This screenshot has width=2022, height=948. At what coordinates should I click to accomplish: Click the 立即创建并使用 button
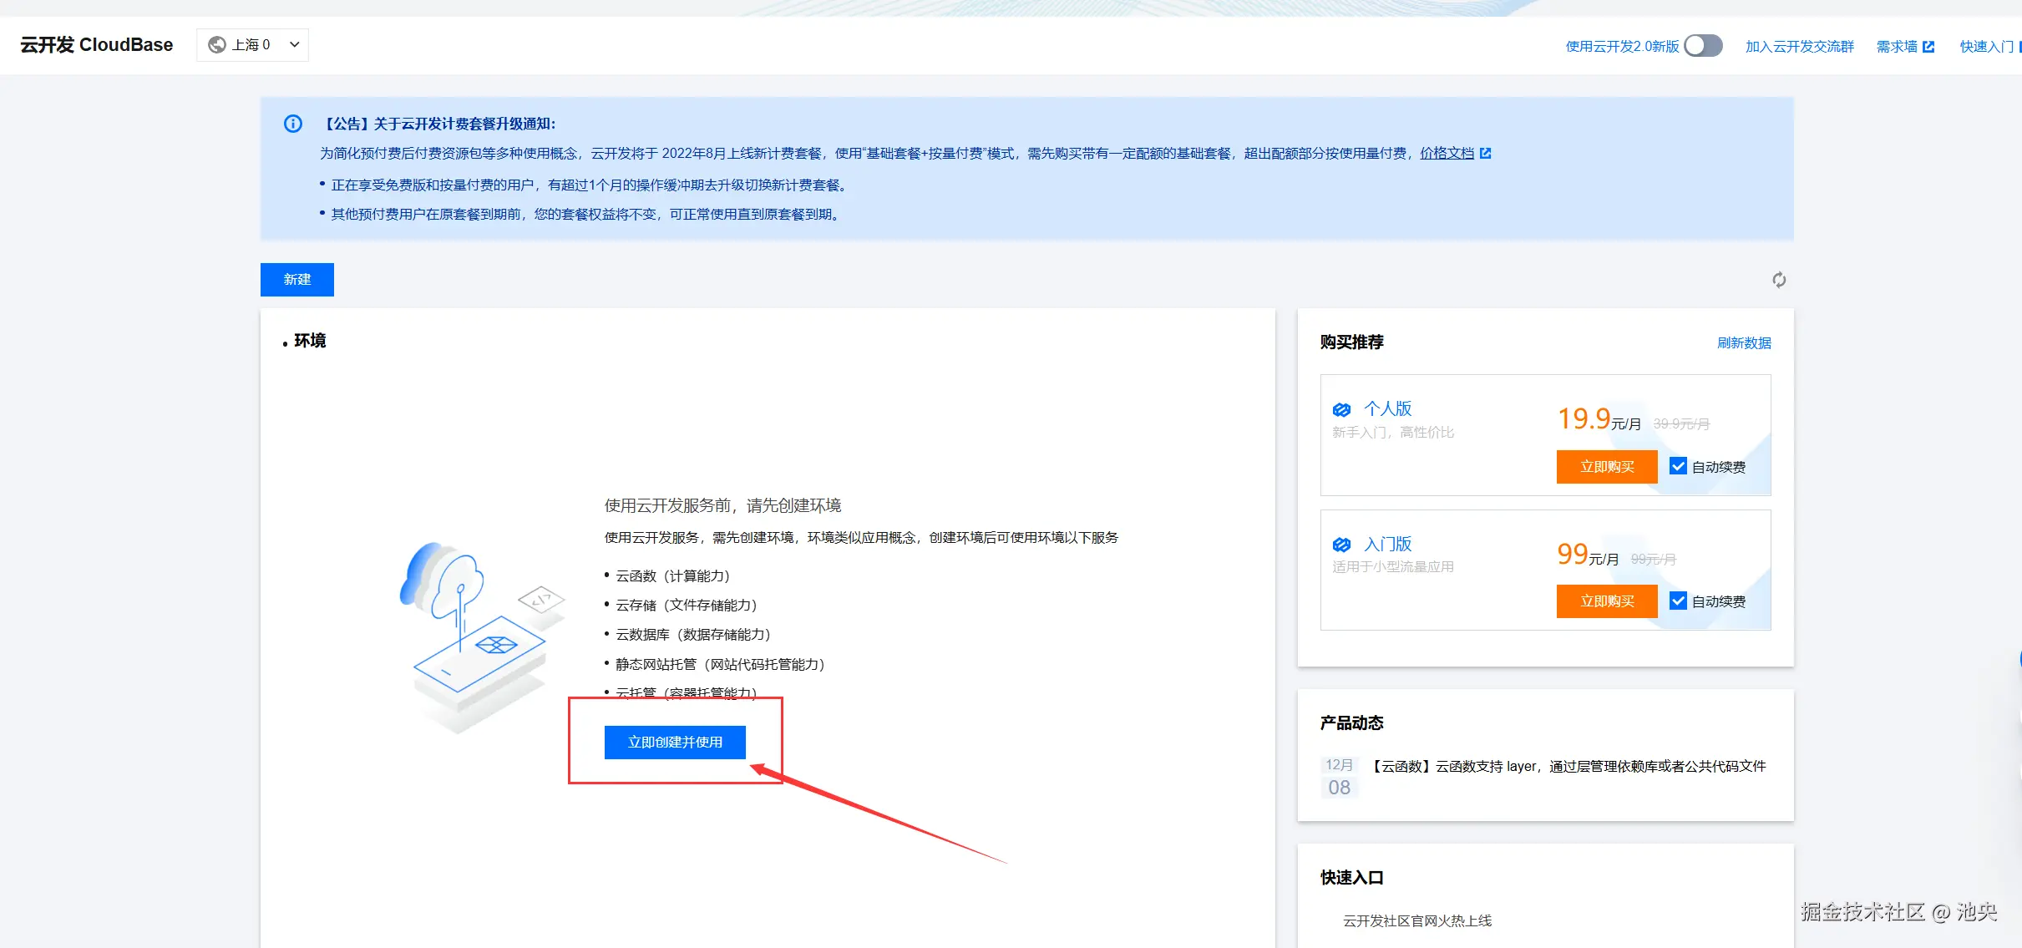(675, 742)
